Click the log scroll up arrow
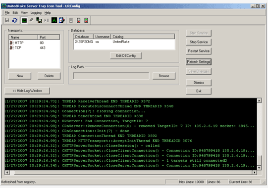The image size is (268, 188). (259, 101)
